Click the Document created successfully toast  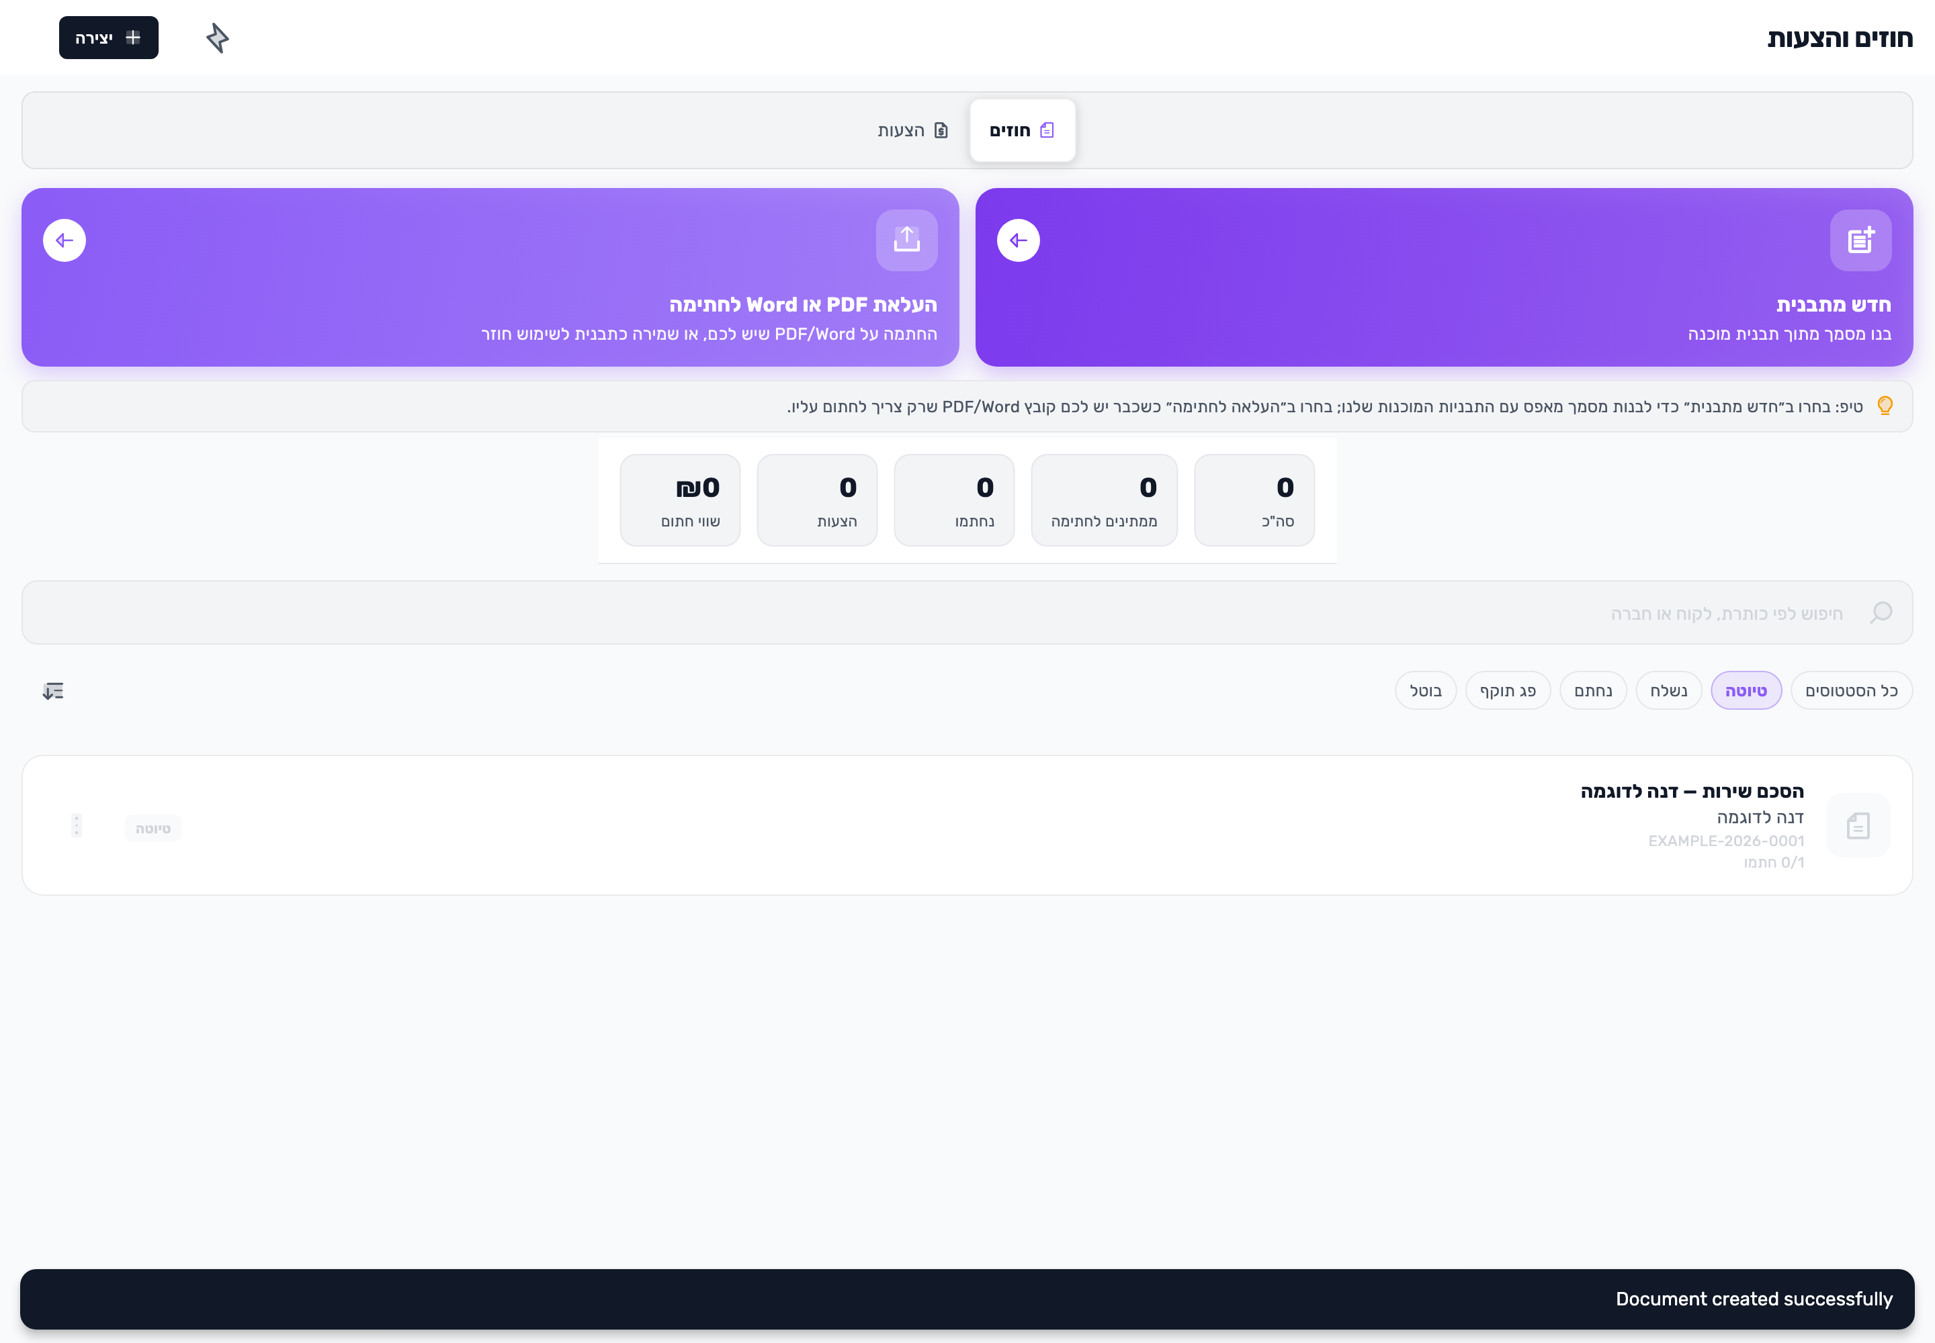tap(967, 1299)
